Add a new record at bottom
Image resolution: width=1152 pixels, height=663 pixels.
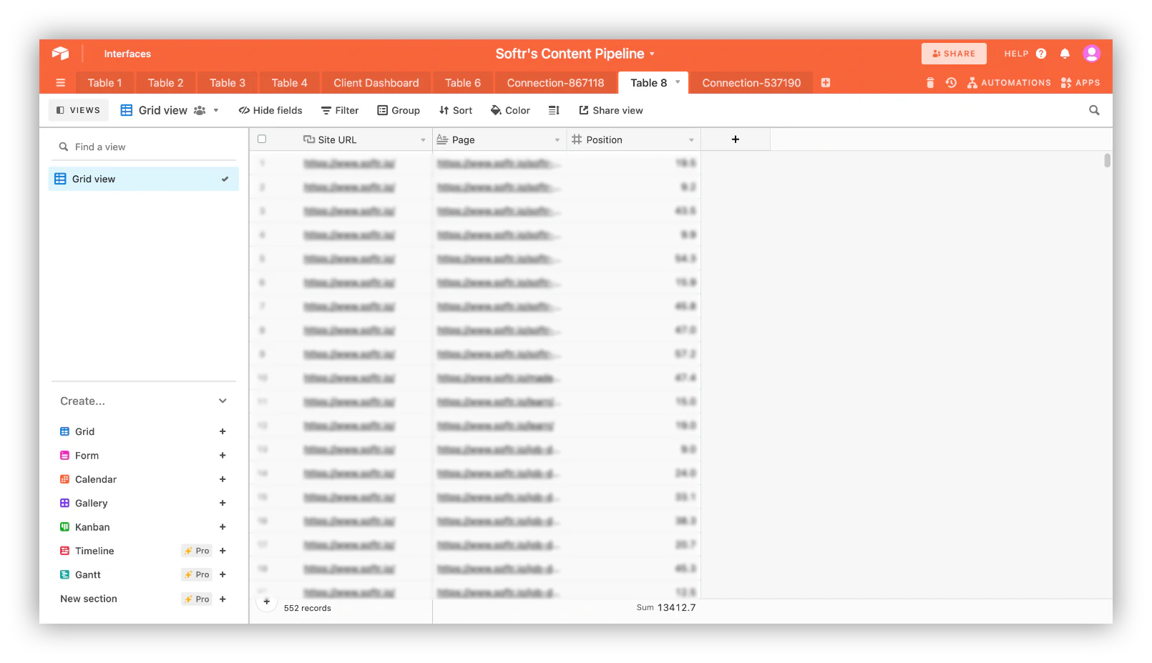(x=267, y=602)
